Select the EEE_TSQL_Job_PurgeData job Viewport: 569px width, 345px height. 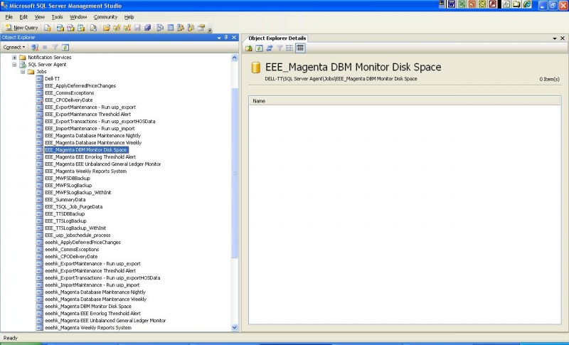73,207
